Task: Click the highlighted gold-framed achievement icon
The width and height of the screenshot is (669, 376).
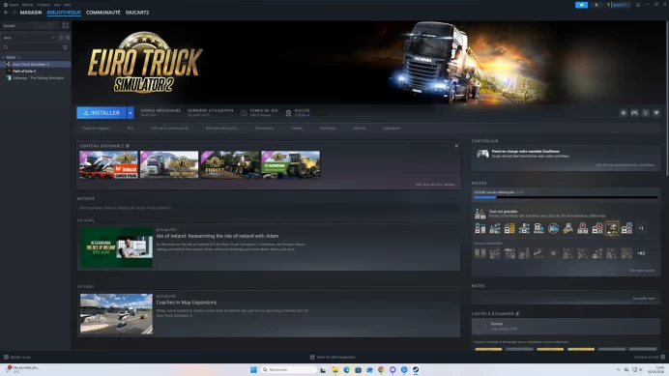Action: 612,228
